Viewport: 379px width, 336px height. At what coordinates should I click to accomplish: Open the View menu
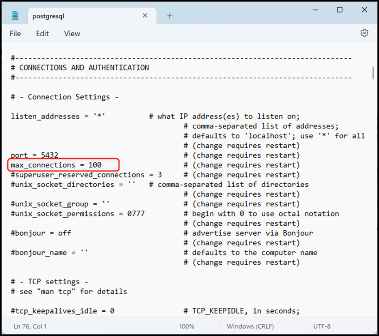[x=72, y=34]
